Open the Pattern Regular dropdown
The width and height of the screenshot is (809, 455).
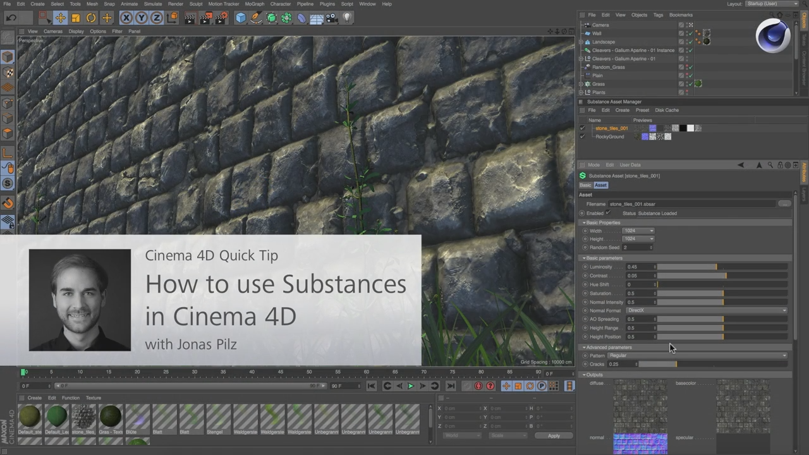[x=697, y=355]
